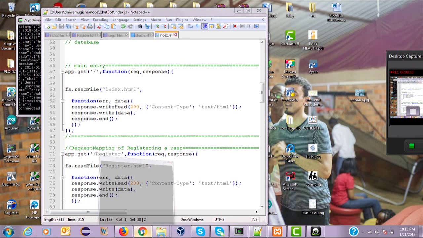Open the Encoding menu
The height and width of the screenshot is (238, 423).
coord(100,20)
